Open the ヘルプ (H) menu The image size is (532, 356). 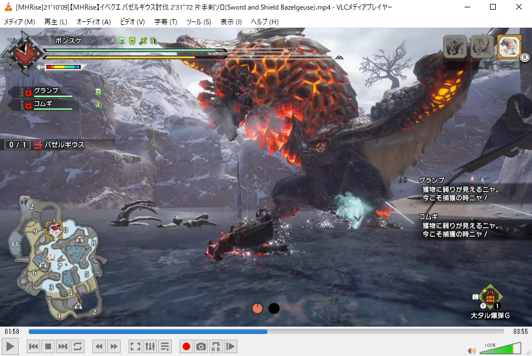265,21
